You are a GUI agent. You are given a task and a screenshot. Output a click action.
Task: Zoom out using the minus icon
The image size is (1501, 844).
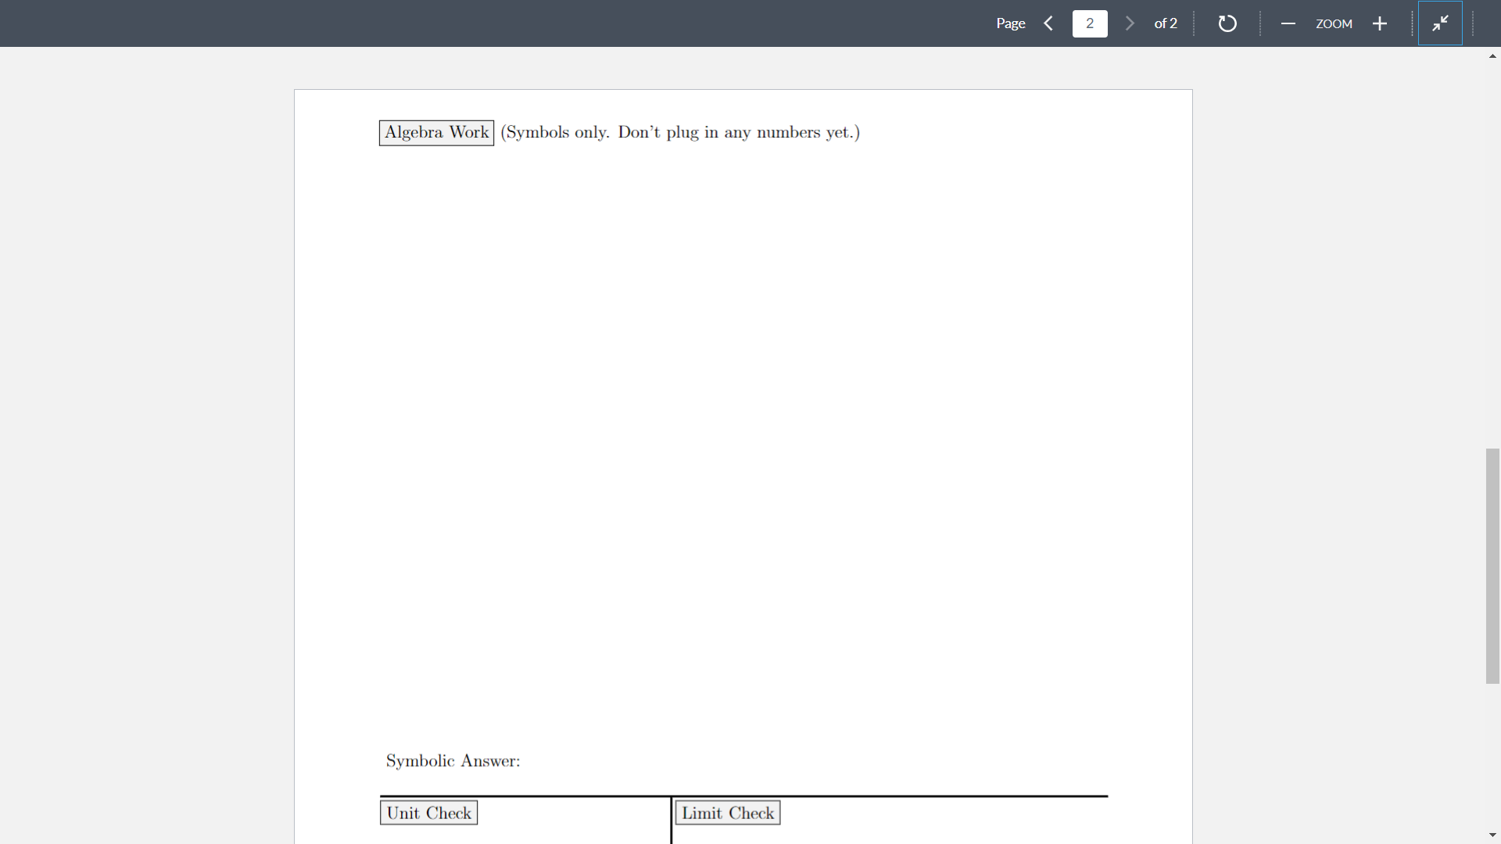pos(1288,23)
